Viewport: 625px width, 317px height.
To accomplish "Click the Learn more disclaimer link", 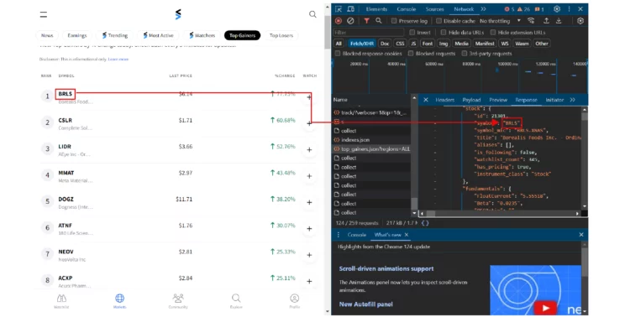I will point(118,60).
